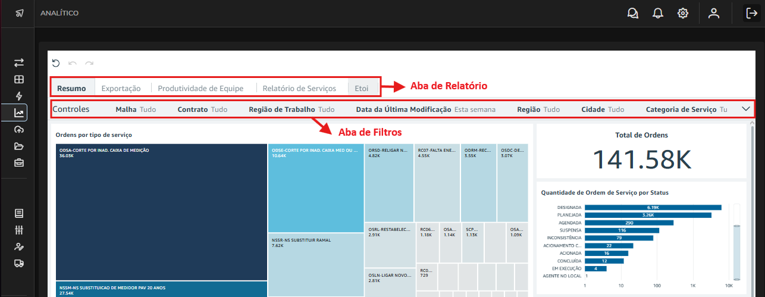Open the cloud upload sidebar icon
Image resolution: width=765 pixels, height=297 pixels.
[x=19, y=129]
